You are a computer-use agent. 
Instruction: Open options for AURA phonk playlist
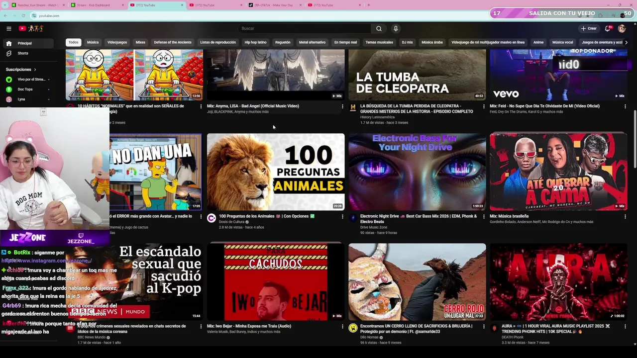625,327
